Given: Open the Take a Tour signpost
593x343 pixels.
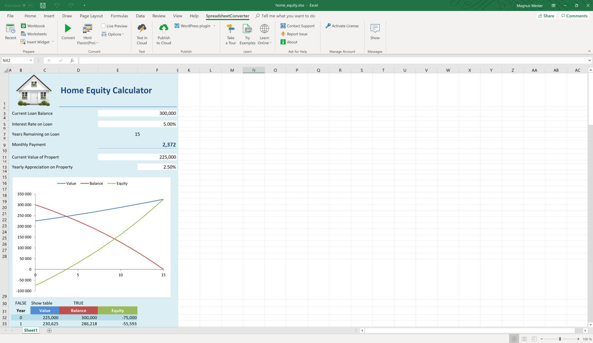Looking at the screenshot, I should coord(230,28).
